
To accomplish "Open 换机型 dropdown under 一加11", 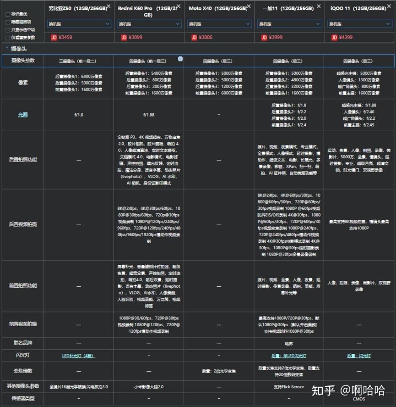I will click(x=289, y=24).
